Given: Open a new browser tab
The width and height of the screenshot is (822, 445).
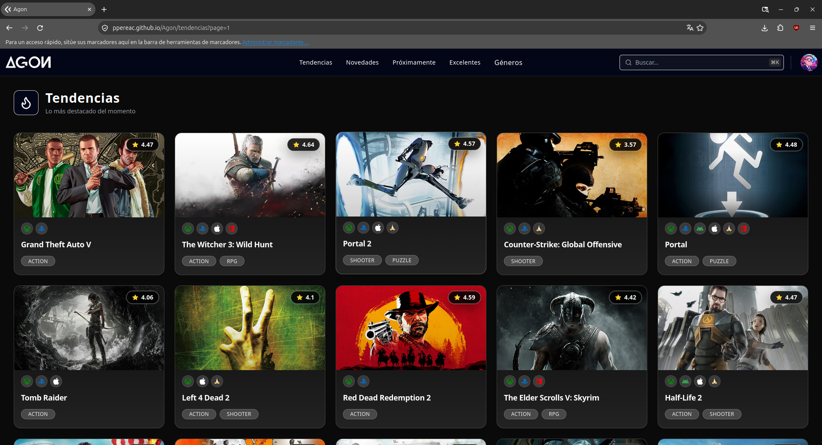Looking at the screenshot, I should click(x=104, y=9).
